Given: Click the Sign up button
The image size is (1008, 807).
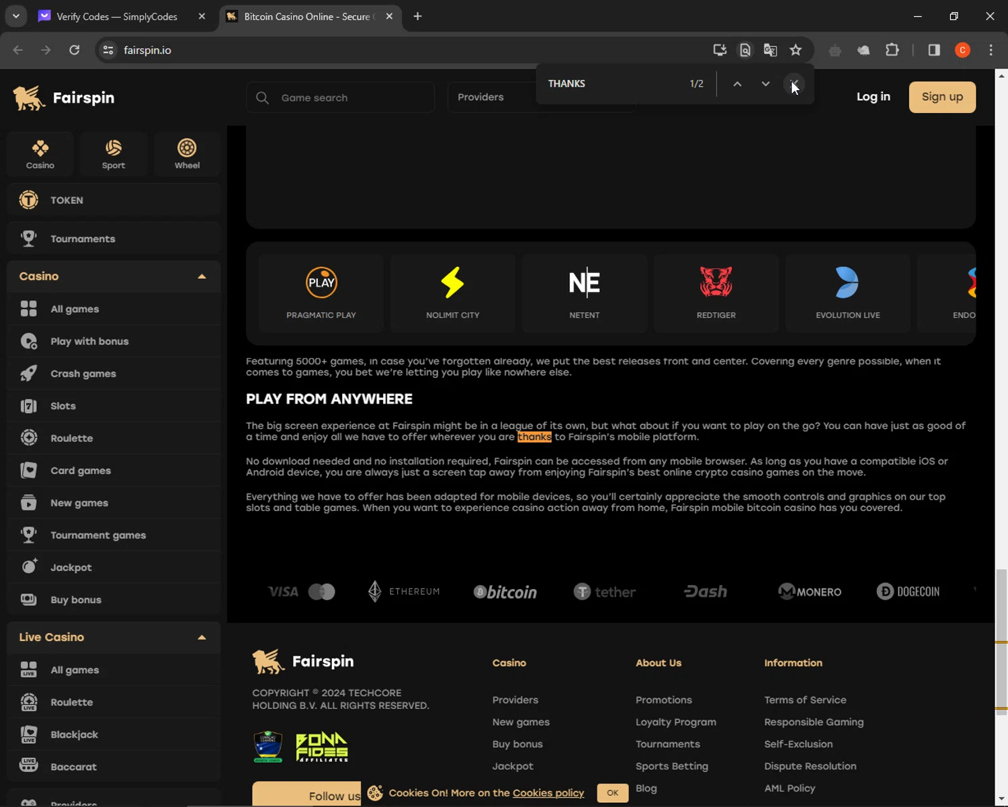Looking at the screenshot, I should click(942, 97).
